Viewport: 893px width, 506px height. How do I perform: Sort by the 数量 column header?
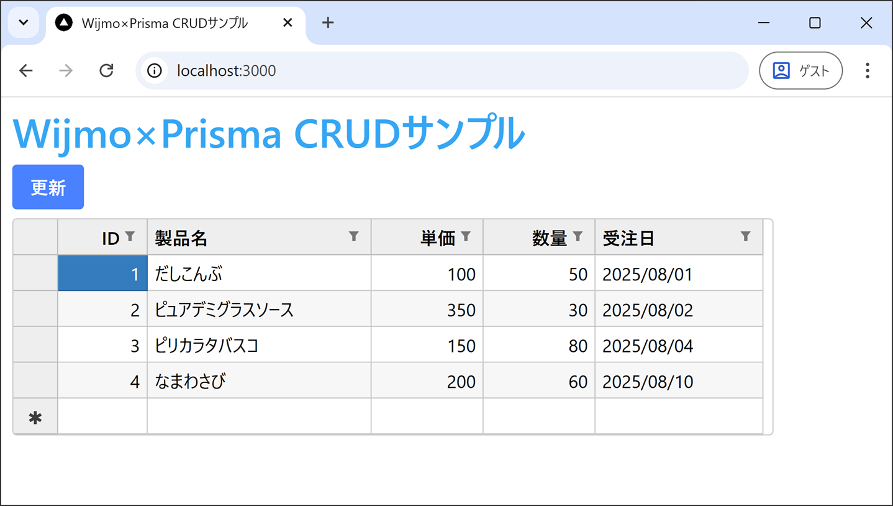pos(539,237)
